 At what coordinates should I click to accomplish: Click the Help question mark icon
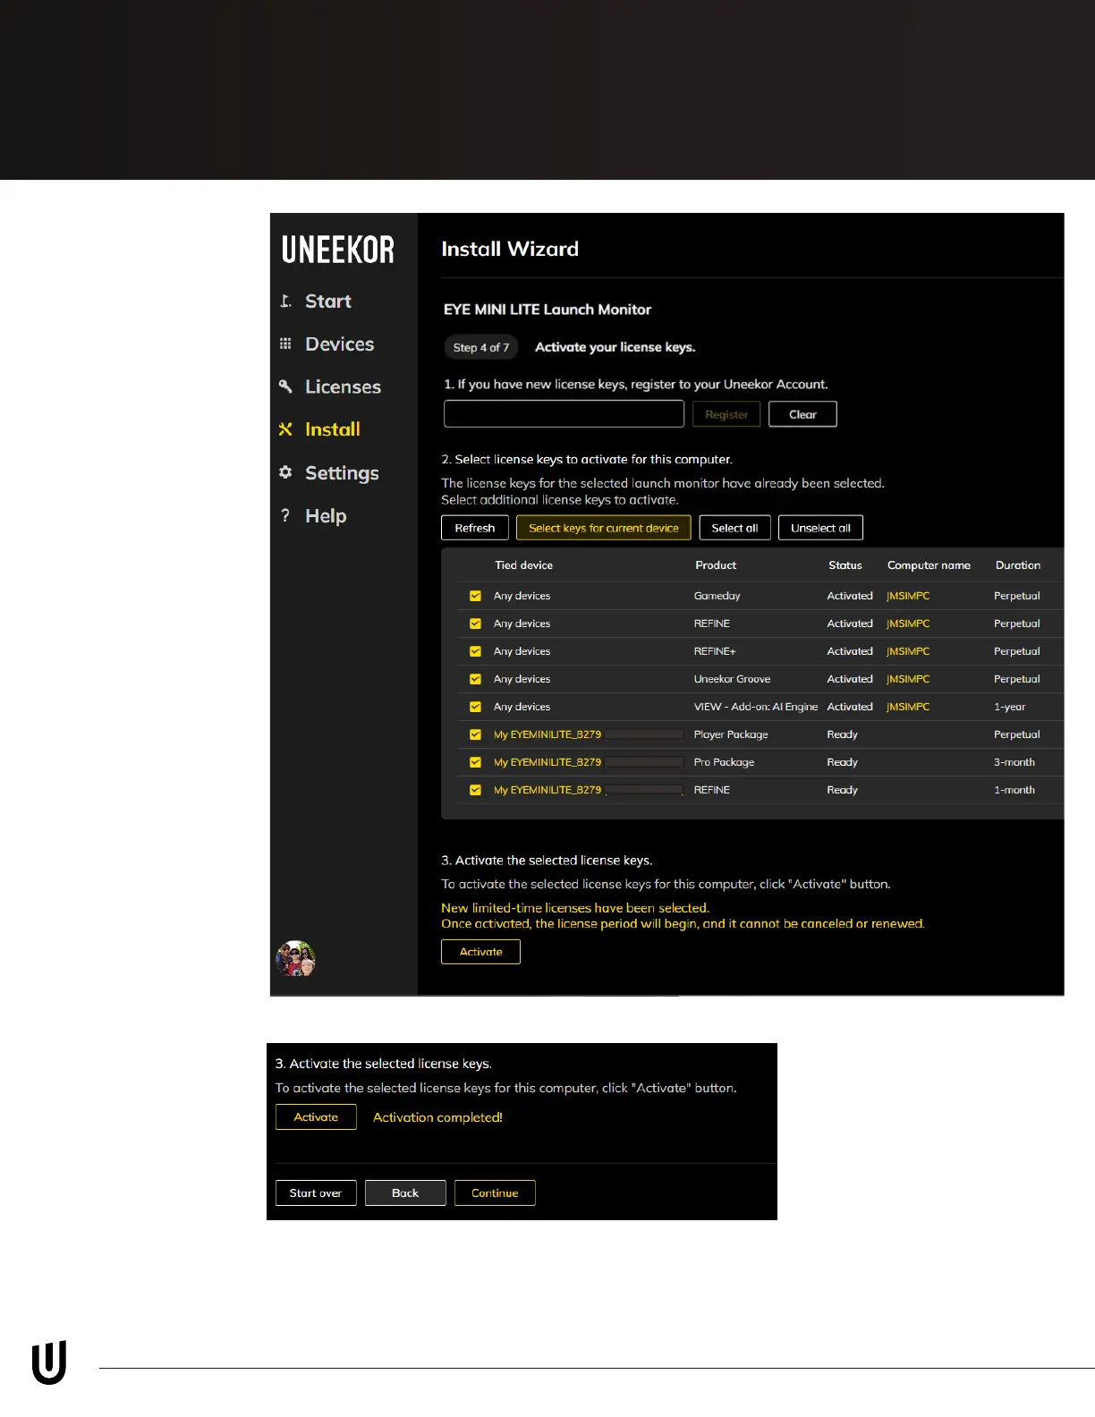[x=285, y=515]
